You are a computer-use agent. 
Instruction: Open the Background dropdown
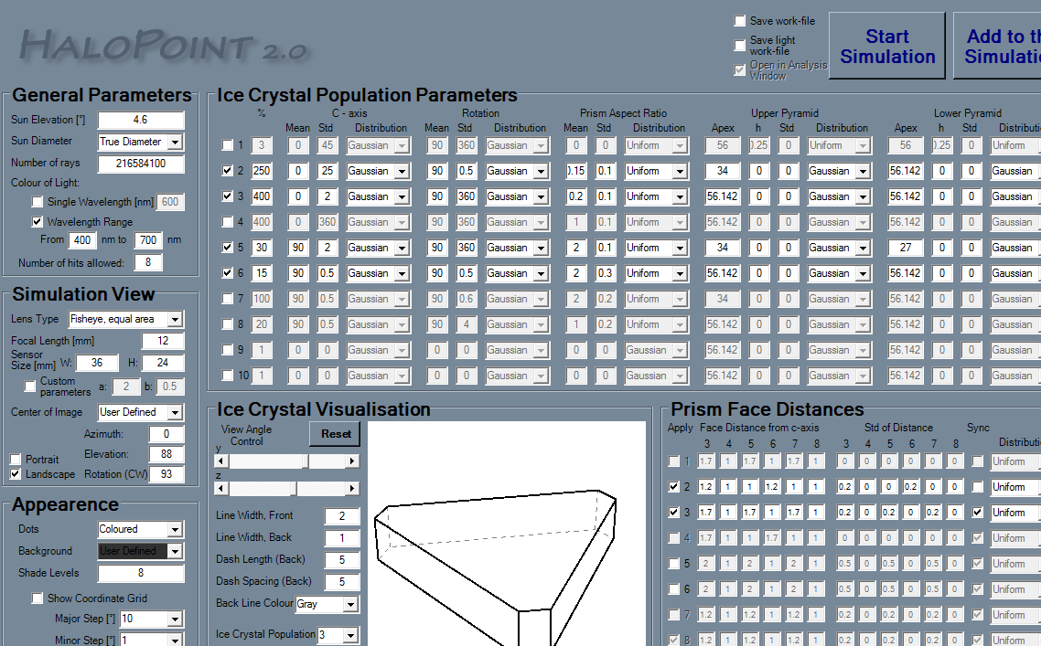(175, 551)
